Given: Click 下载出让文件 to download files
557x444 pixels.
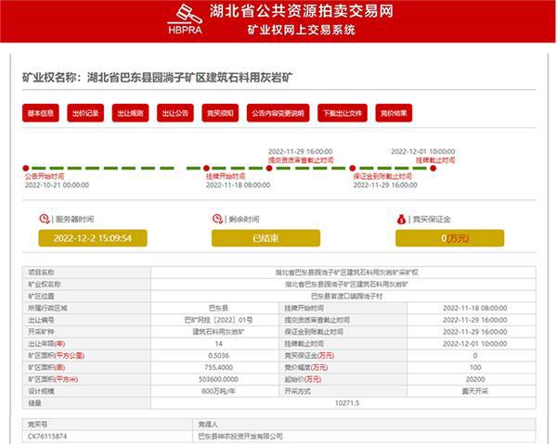Looking at the screenshot, I should 341,113.
